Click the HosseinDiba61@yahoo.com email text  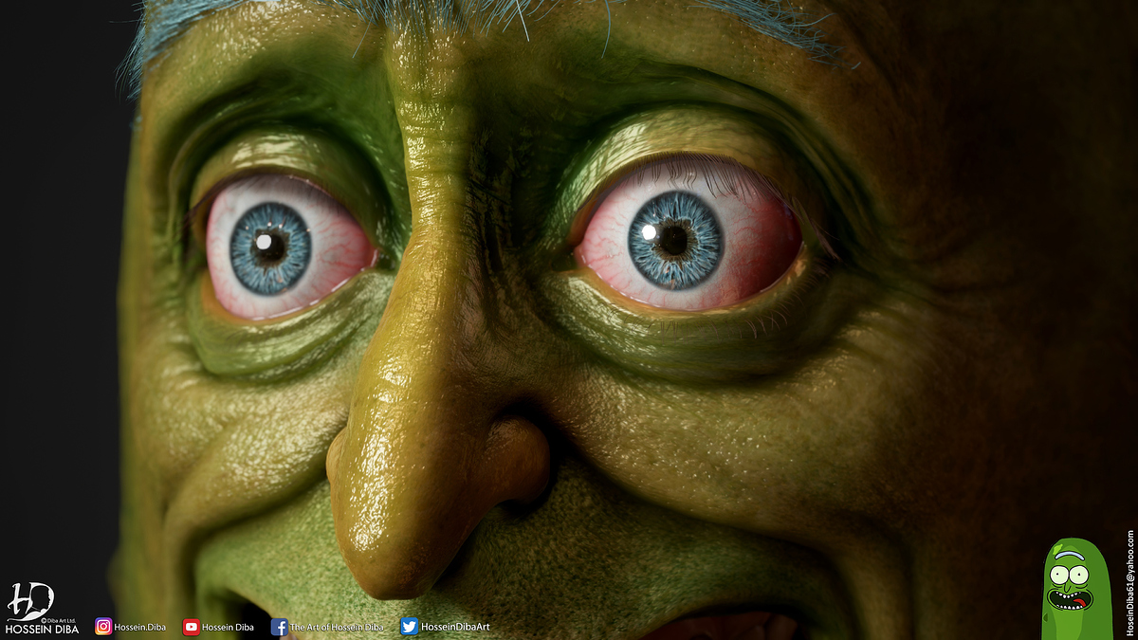(1130, 582)
